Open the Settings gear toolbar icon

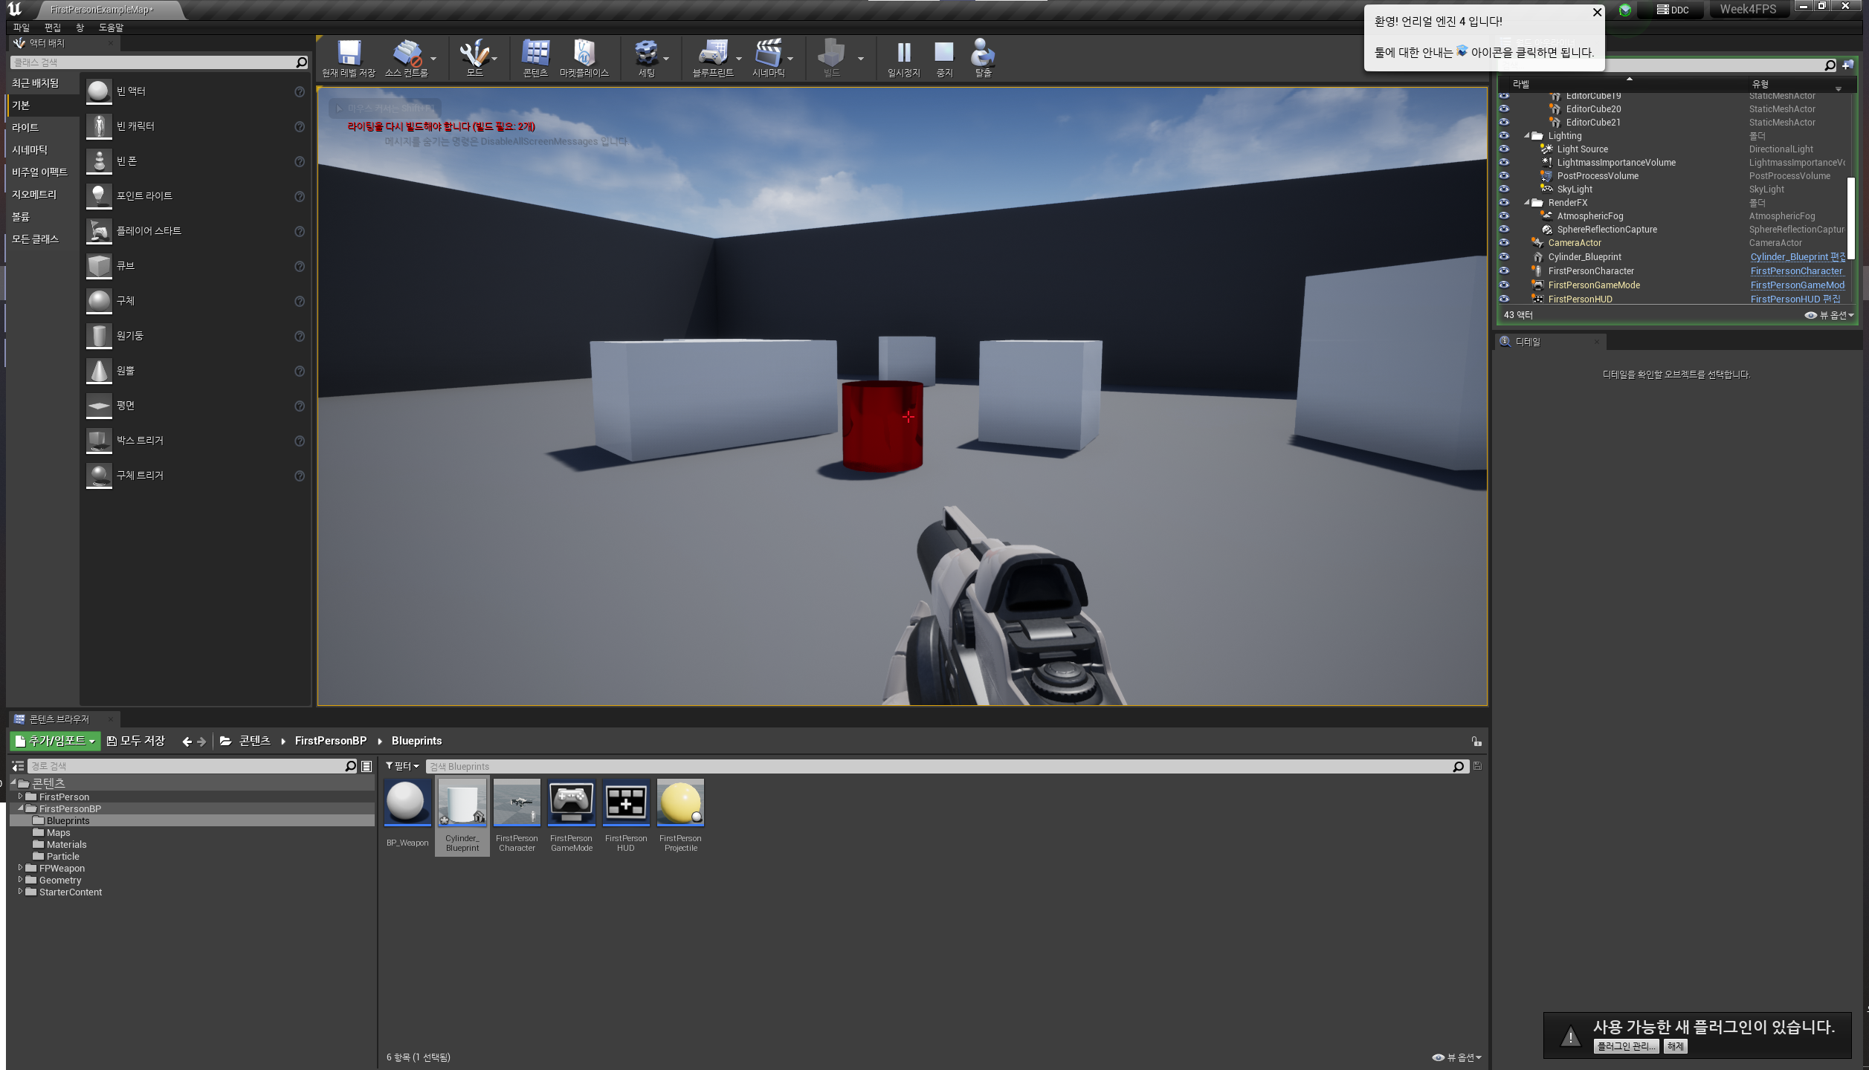point(645,55)
